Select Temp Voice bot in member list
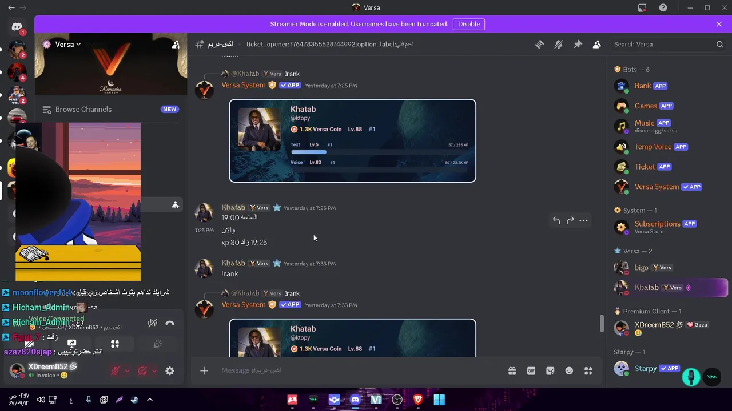732x411 pixels. [x=668, y=147]
